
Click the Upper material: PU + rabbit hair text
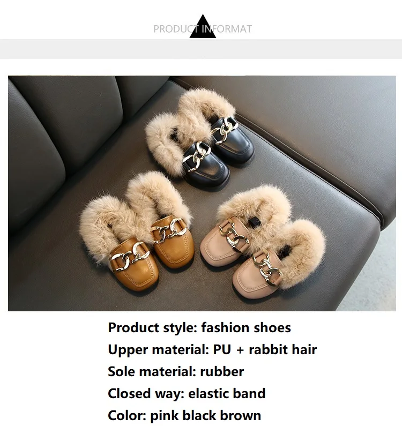[212, 349]
